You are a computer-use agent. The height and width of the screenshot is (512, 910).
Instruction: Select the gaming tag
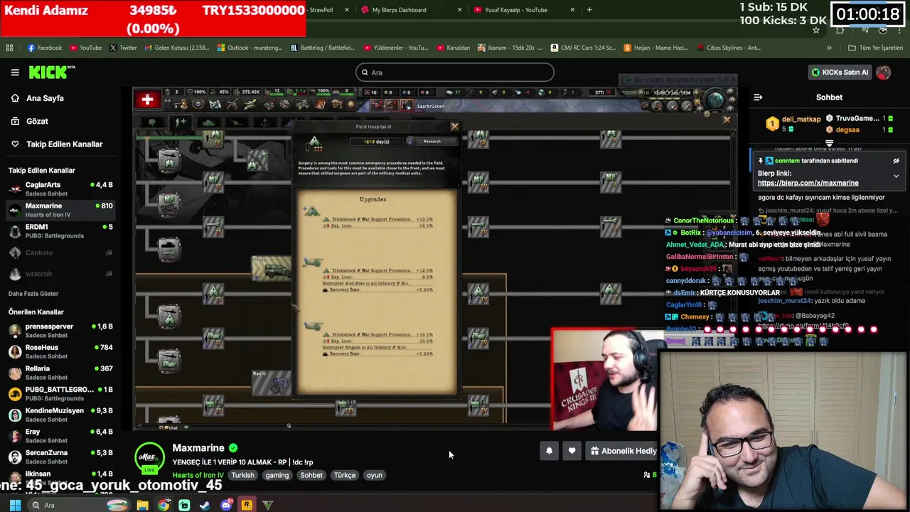(x=277, y=475)
